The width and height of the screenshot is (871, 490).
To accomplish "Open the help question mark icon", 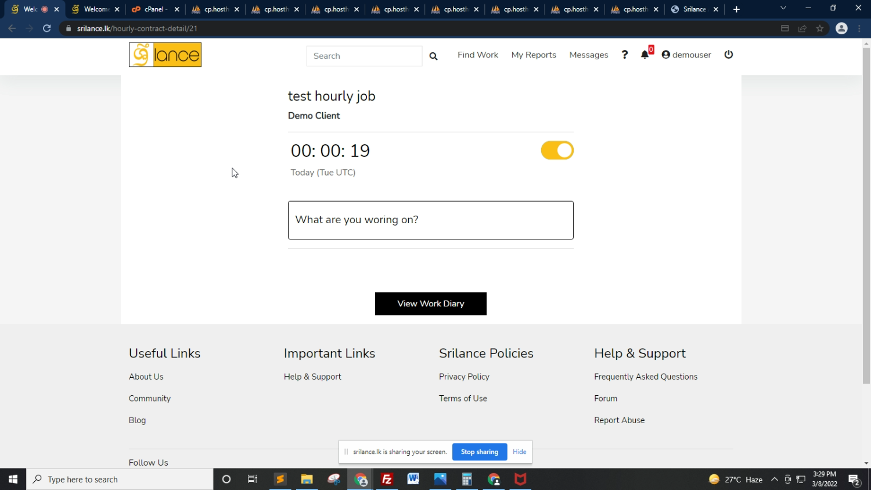I will click(625, 55).
